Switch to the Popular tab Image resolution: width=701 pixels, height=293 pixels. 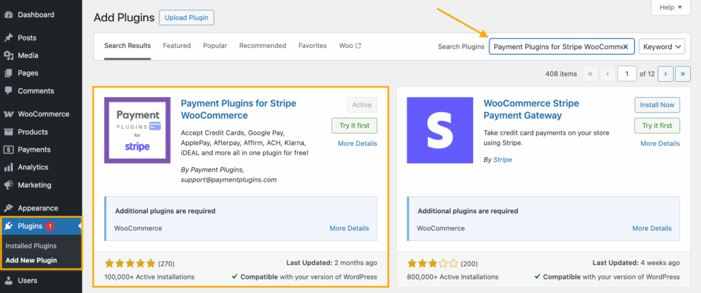point(215,46)
